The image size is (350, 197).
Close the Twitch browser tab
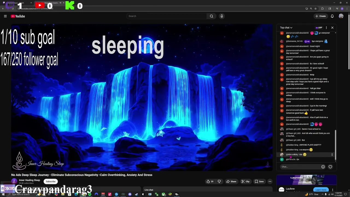pyautogui.click(x=31, y=3)
